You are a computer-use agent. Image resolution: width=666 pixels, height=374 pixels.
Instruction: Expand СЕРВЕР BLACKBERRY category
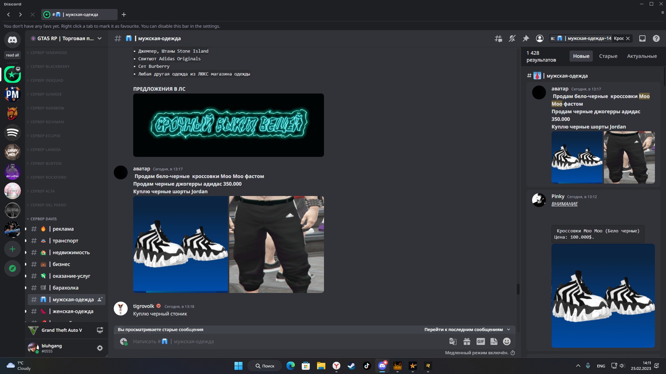coord(50,66)
